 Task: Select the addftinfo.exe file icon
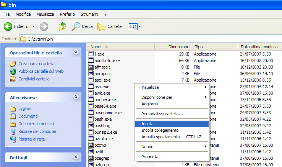(x=91, y=60)
